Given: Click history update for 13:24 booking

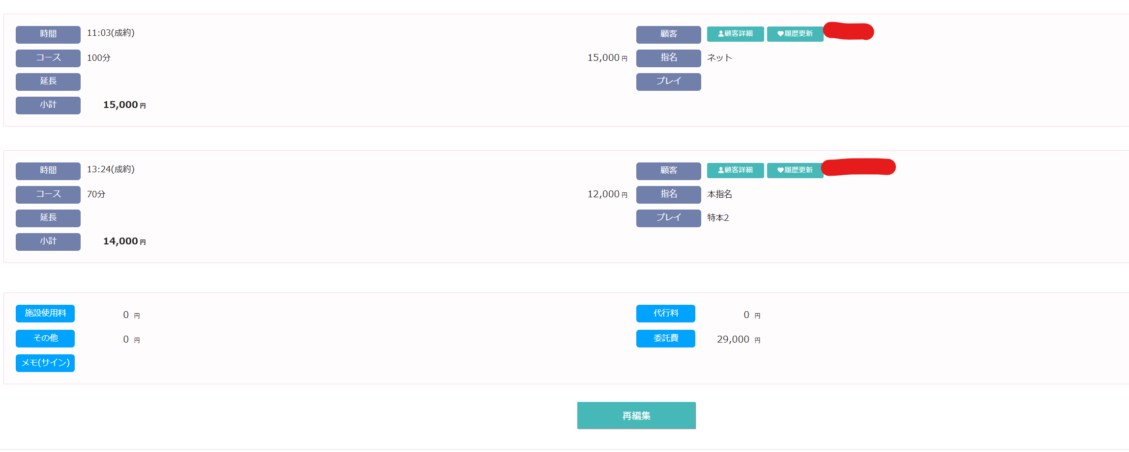Looking at the screenshot, I should 795,170.
